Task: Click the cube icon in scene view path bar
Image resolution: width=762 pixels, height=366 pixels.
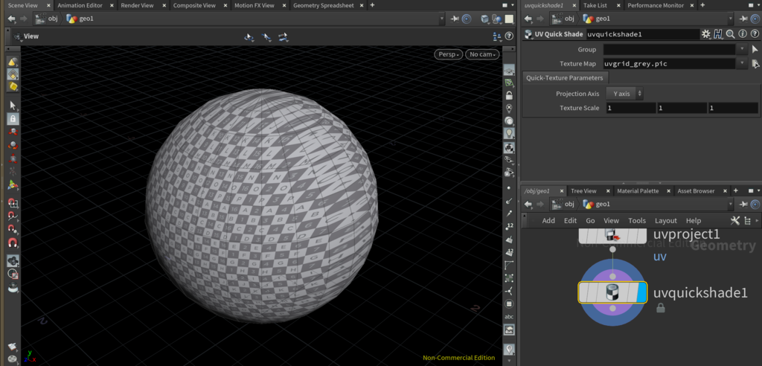Action: point(485,19)
